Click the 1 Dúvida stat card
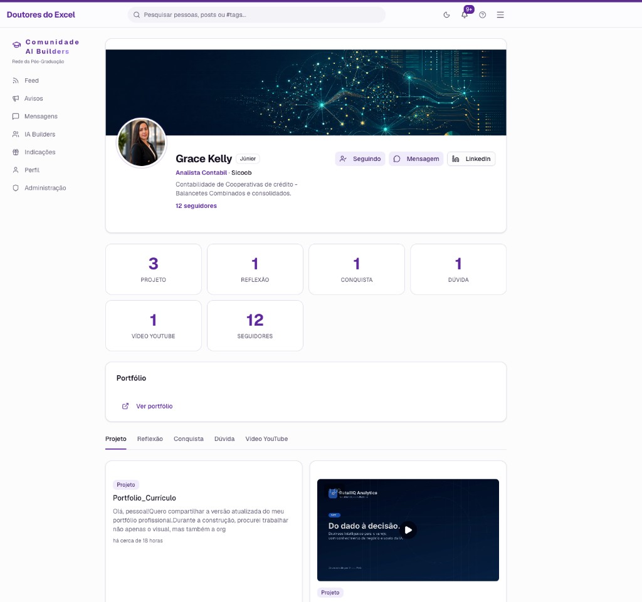The image size is (642, 602). pyautogui.click(x=458, y=269)
